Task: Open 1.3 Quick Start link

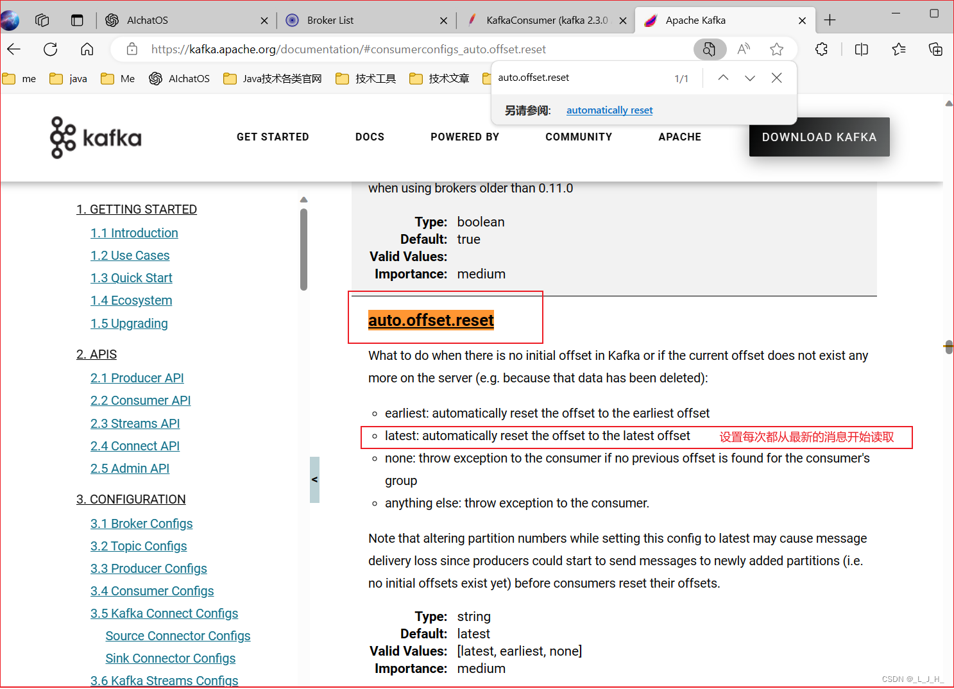Action: [x=132, y=278]
